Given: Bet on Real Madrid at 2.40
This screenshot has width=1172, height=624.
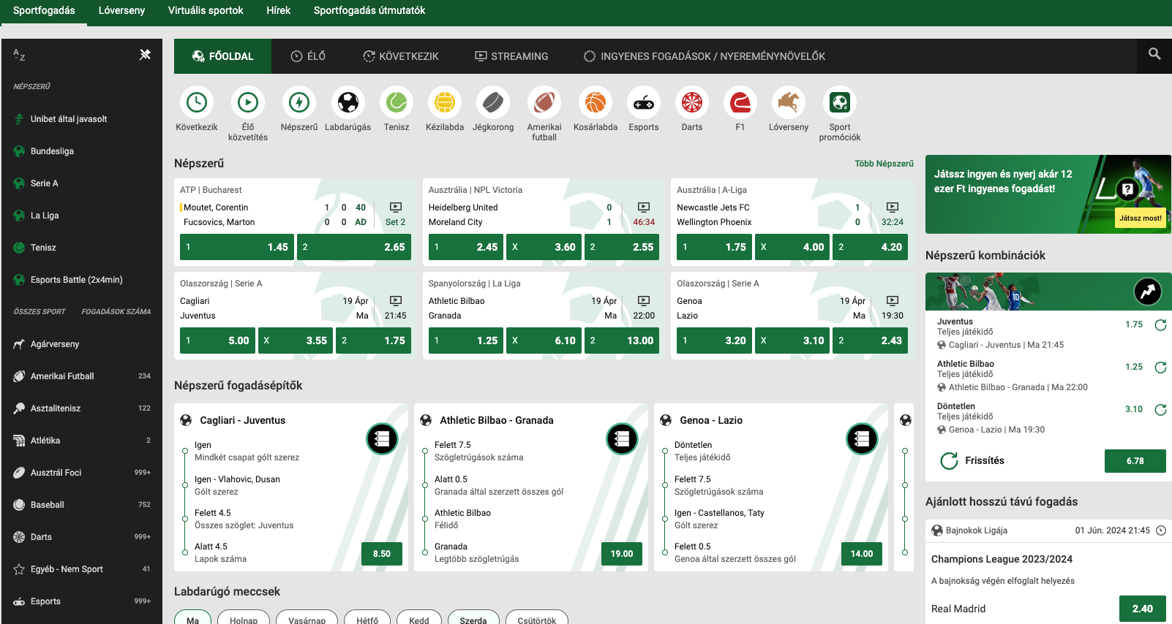Looking at the screenshot, I should 1143,609.
